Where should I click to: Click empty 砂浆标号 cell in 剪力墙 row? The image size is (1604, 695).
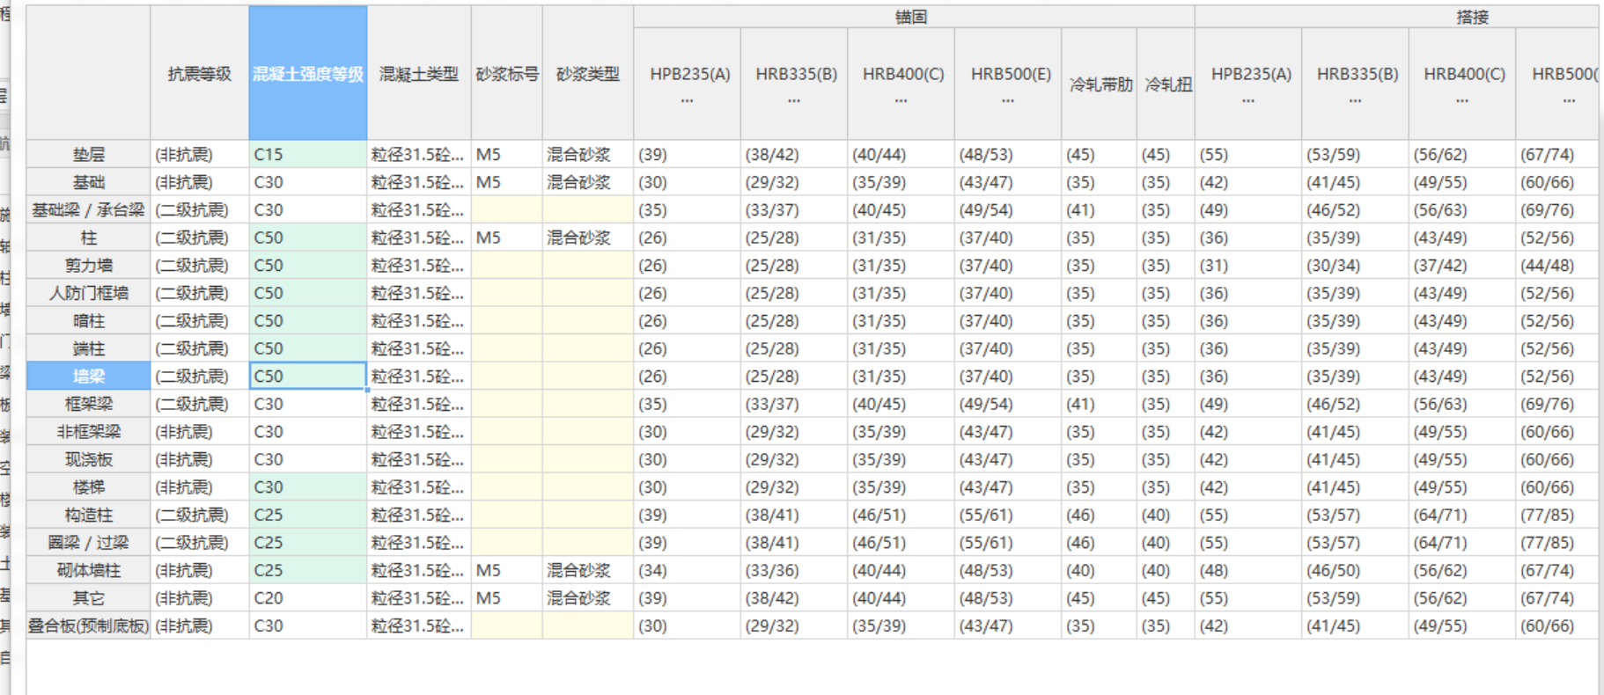pyautogui.click(x=507, y=266)
